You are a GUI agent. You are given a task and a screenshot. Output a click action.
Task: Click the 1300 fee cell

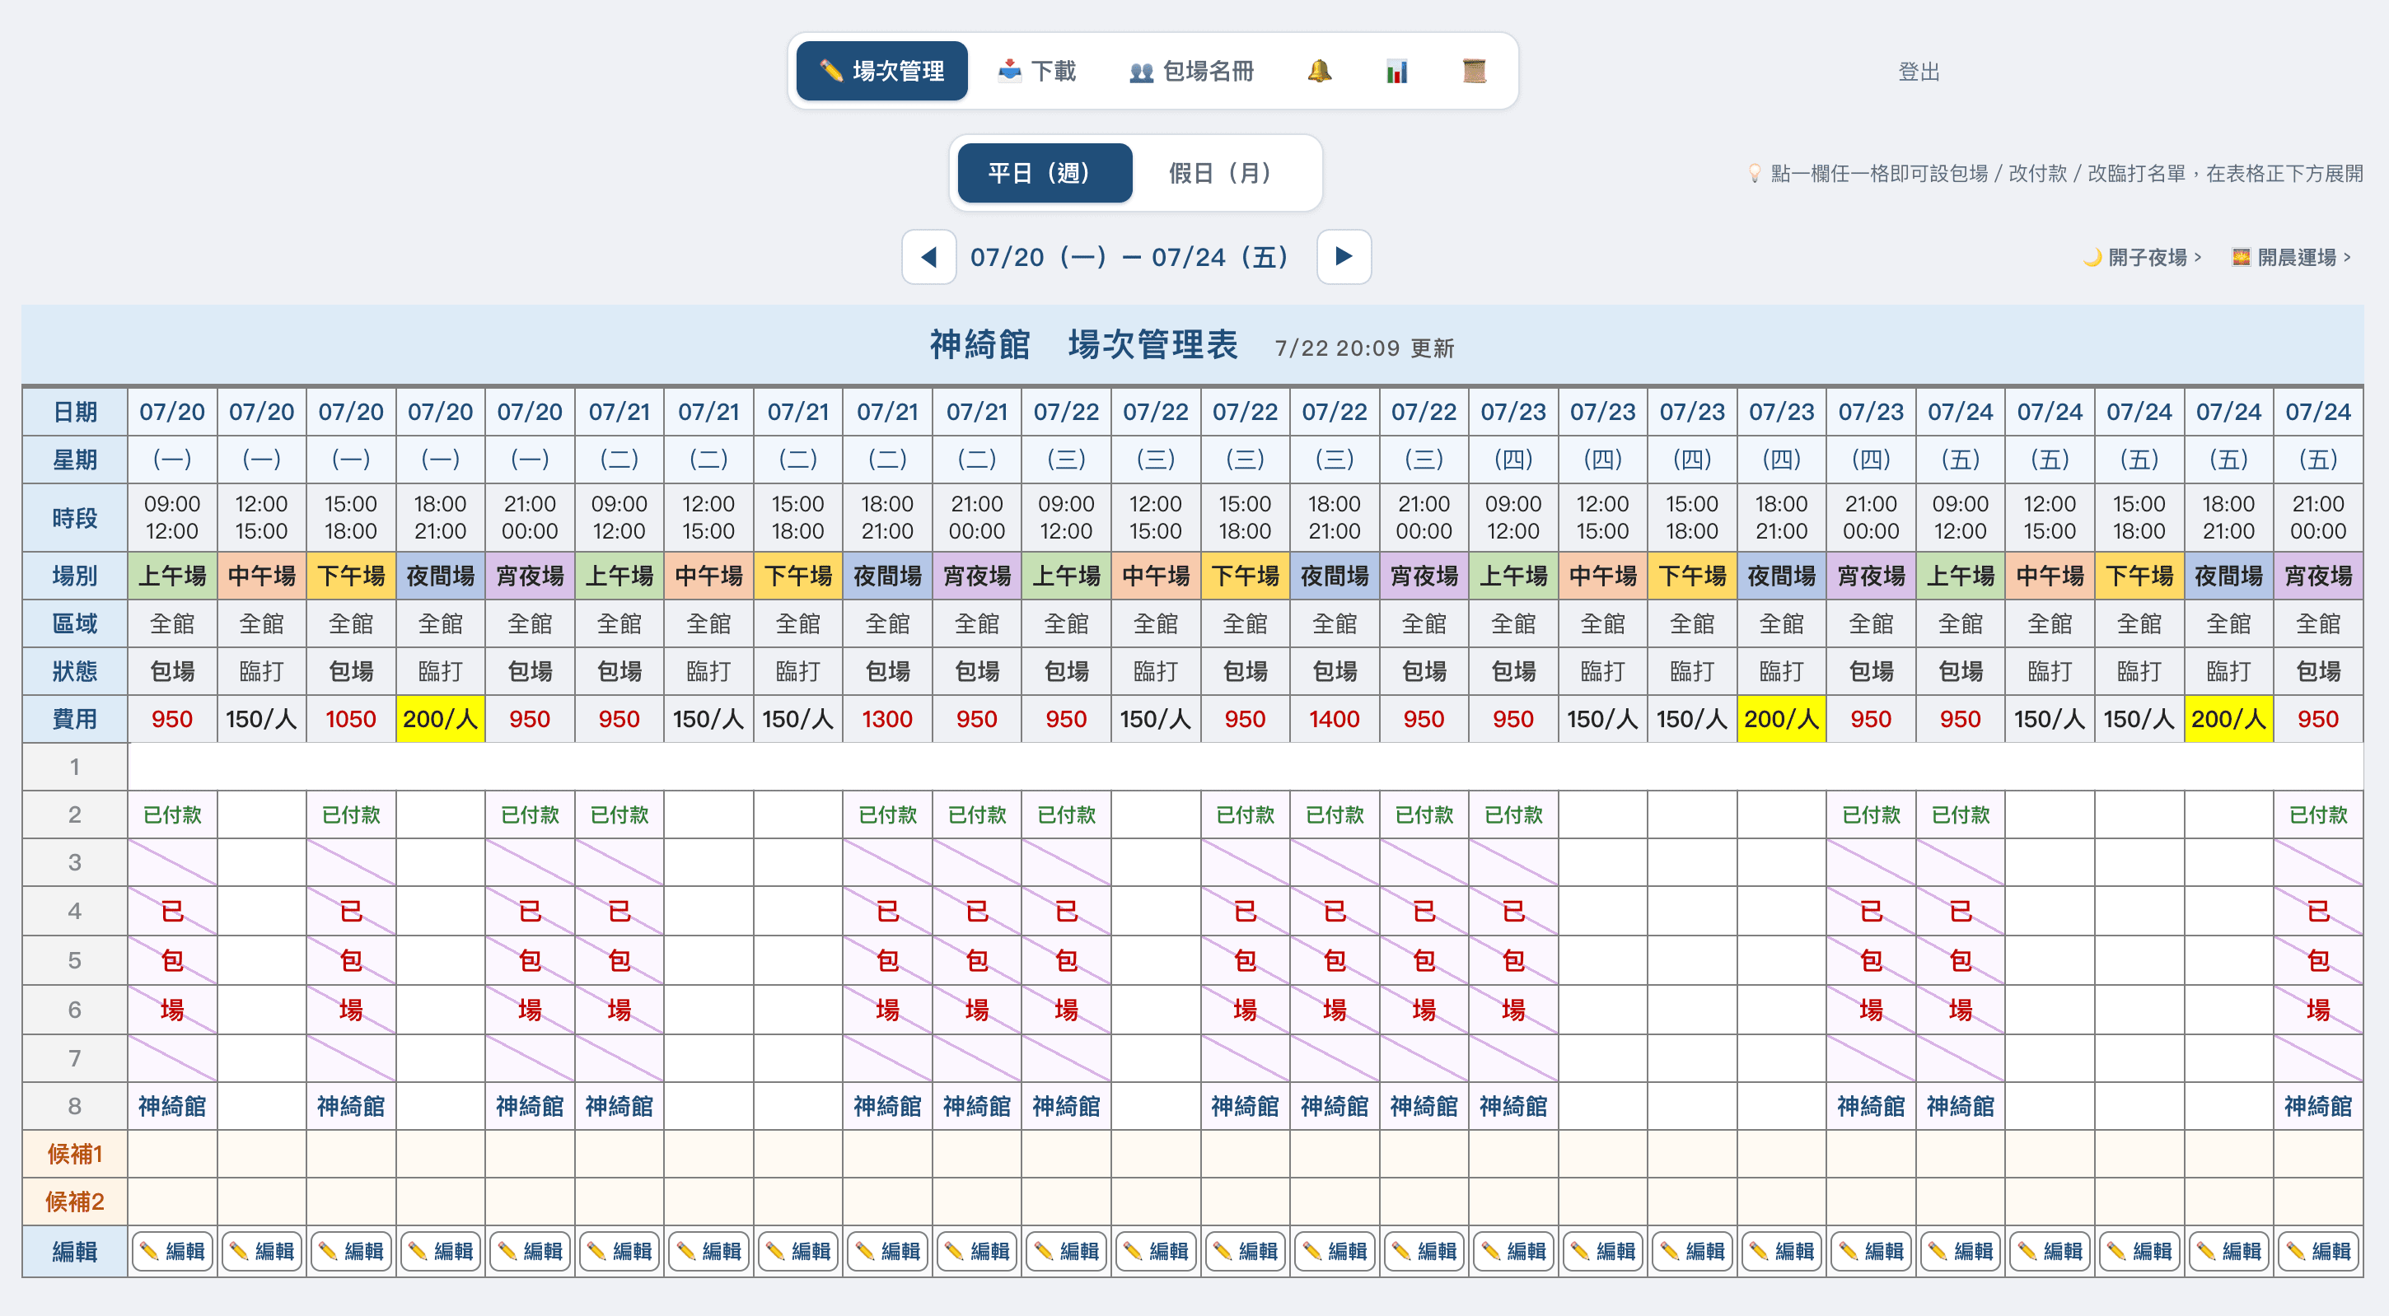coord(887,719)
